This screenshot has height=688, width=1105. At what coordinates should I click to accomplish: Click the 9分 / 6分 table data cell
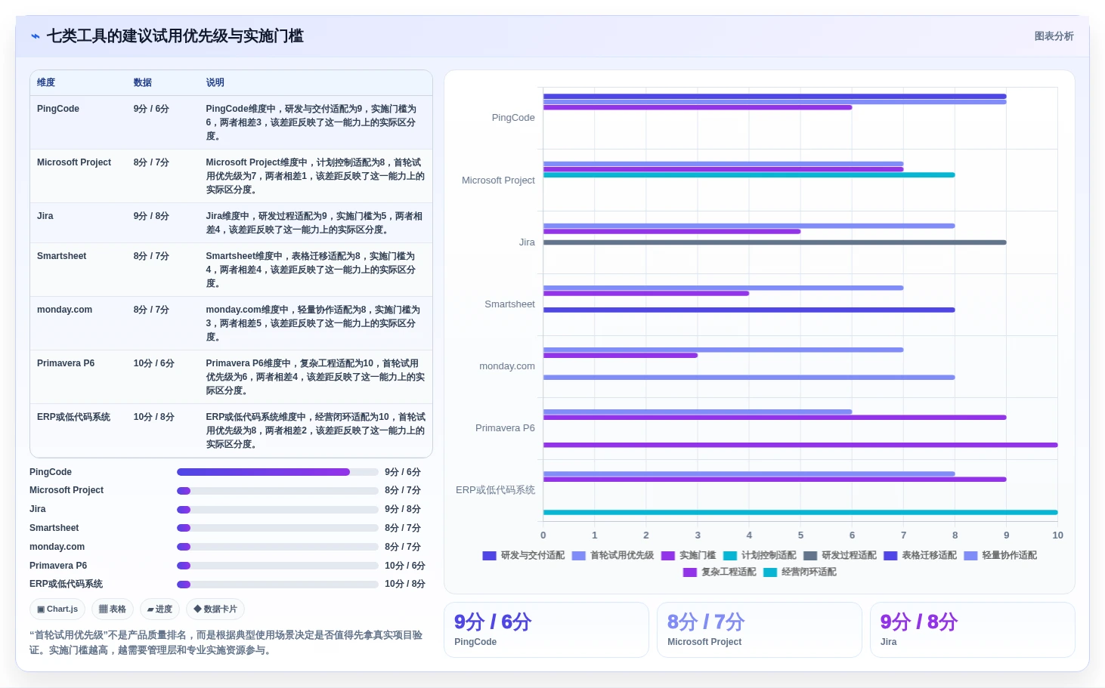(151, 109)
